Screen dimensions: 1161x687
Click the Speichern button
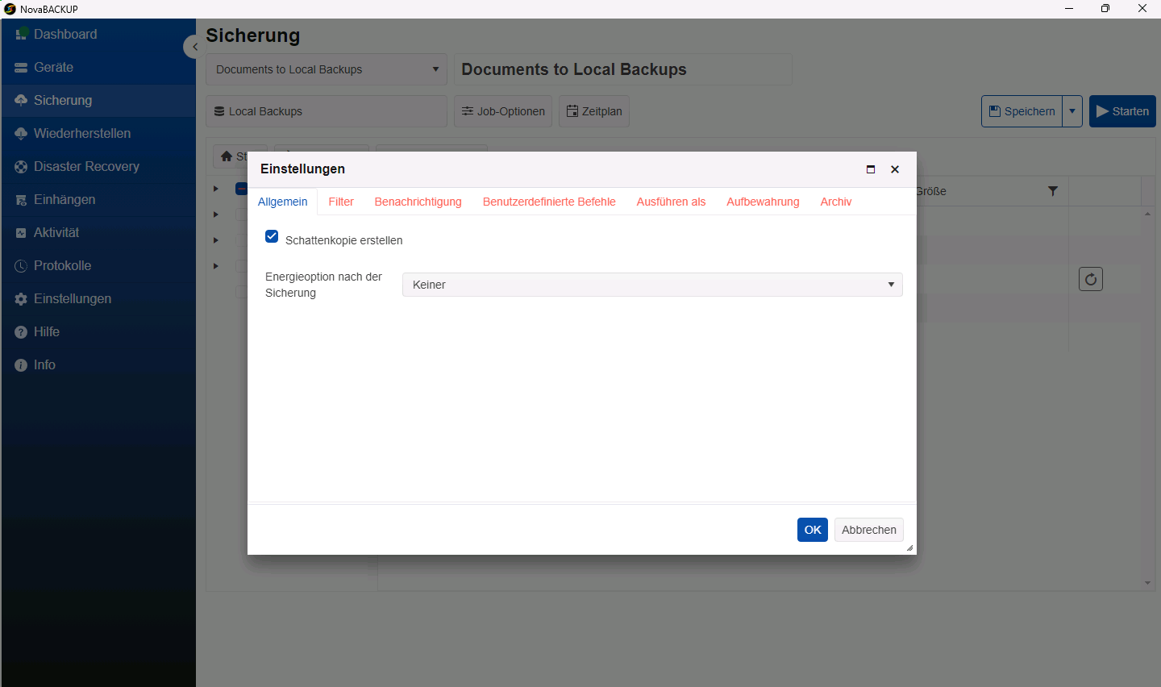pos(1022,111)
